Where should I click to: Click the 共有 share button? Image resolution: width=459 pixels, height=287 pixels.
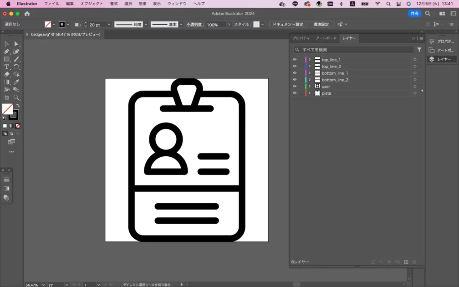pos(414,14)
